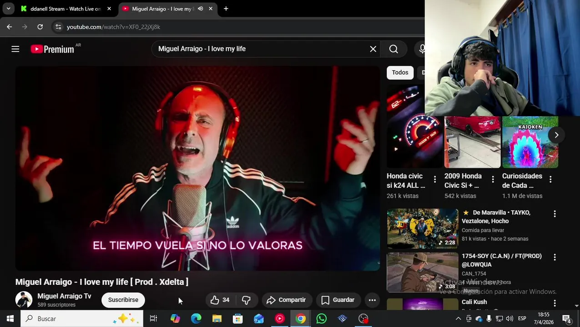
Task: Open Microsoft Store from the taskbar
Action: point(238,318)
